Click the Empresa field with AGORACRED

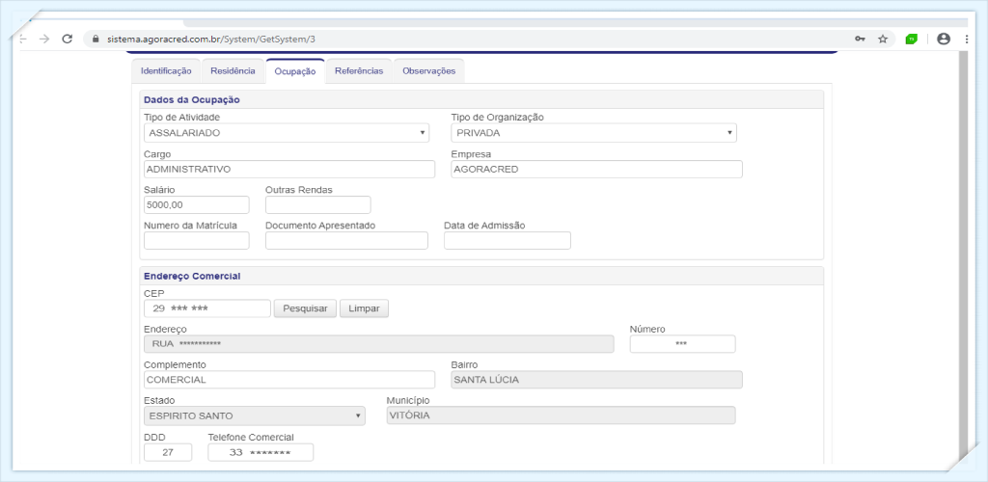tap(596, 170)
